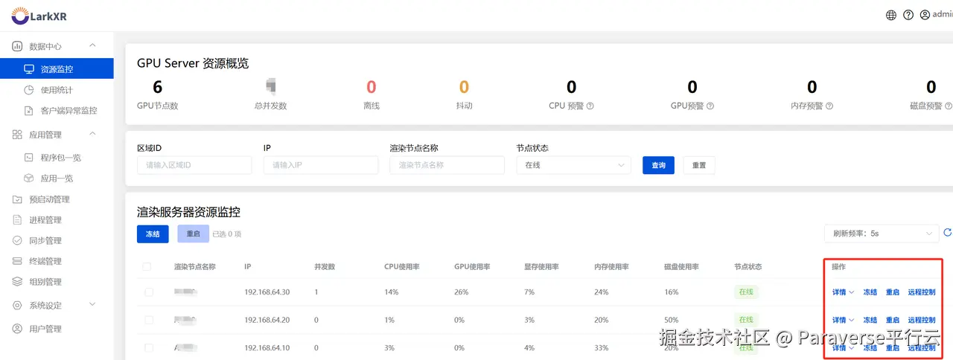This screenshot has width=953, height=360.
Task: Navigate to 预启动管理
Action: 49,199
